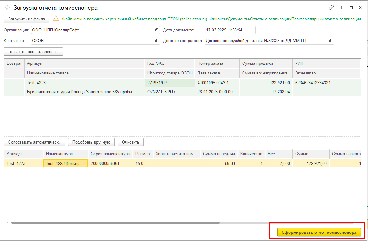Click Сумма продажи column header

coord(266,63)
